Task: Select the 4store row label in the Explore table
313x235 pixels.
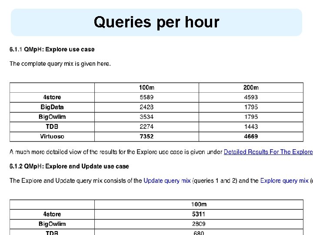Action: click(52, 97)
